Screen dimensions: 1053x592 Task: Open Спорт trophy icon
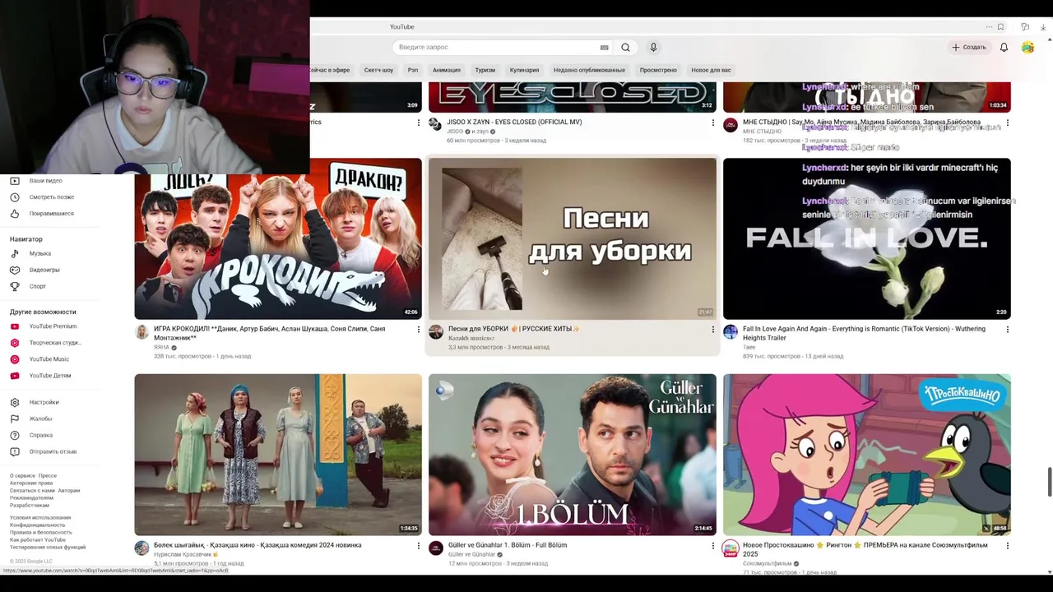point(14,286)
